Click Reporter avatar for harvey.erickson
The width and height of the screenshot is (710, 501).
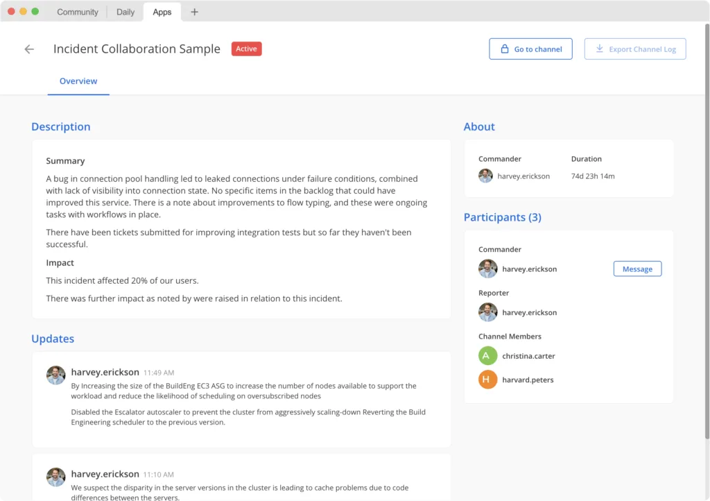(x=487, y=312)
